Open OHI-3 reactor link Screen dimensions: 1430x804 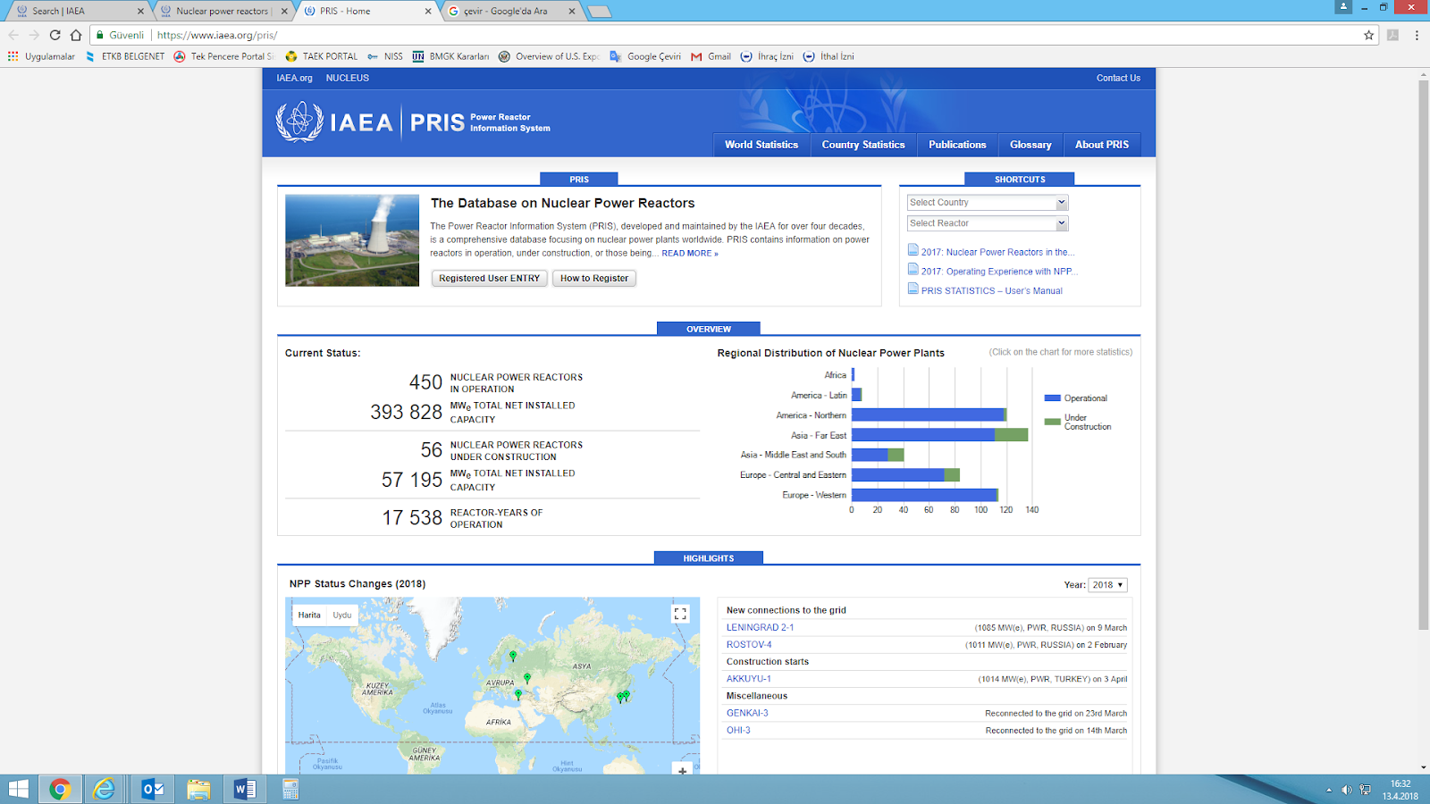(738, 730)
